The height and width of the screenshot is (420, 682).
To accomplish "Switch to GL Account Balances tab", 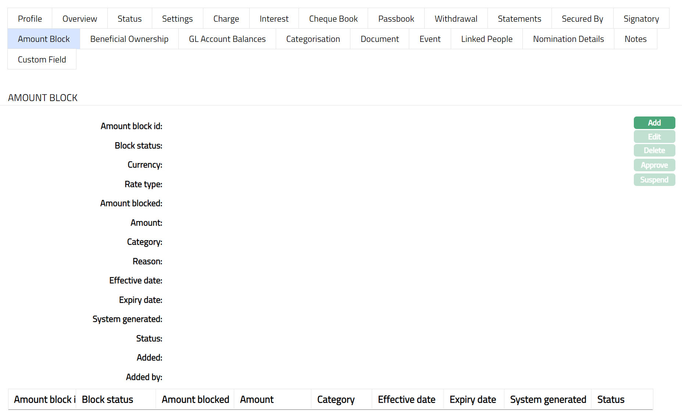I will coord(227,39).
